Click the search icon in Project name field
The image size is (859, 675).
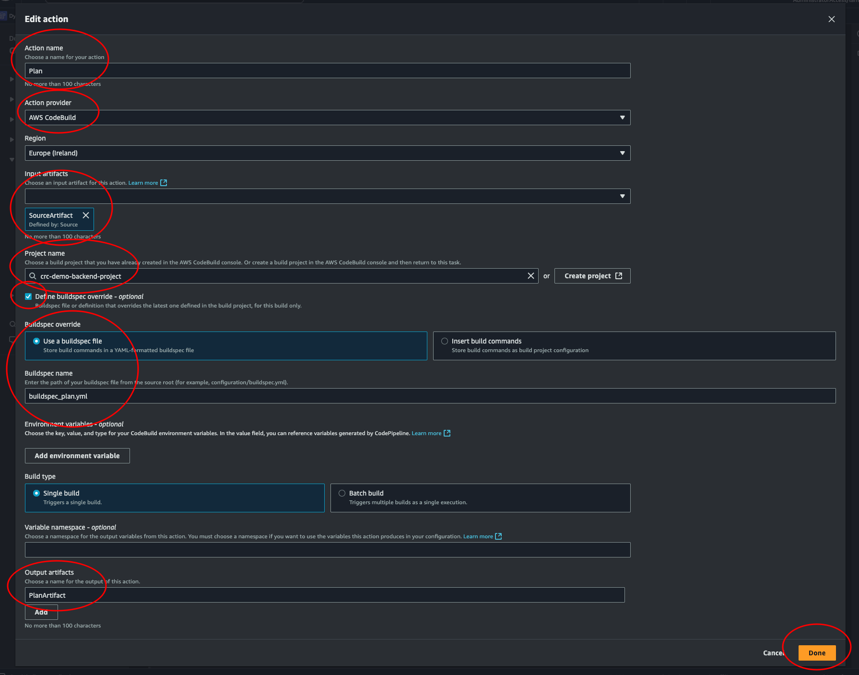[33, 276]
